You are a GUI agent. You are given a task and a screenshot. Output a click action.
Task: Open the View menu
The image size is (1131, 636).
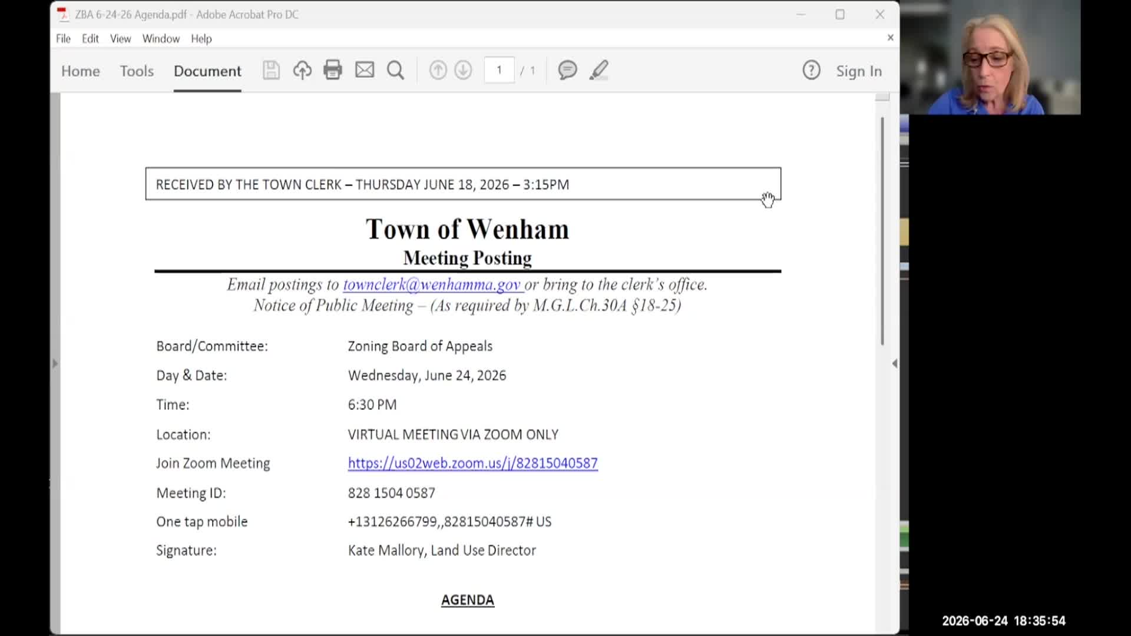pos(121,38)
